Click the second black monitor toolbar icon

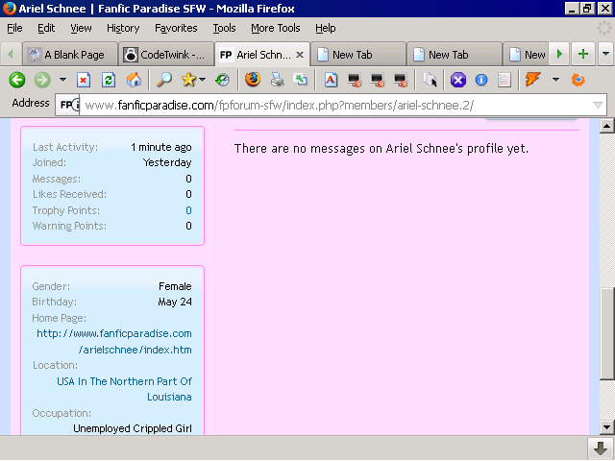click(x=378, y=80)
